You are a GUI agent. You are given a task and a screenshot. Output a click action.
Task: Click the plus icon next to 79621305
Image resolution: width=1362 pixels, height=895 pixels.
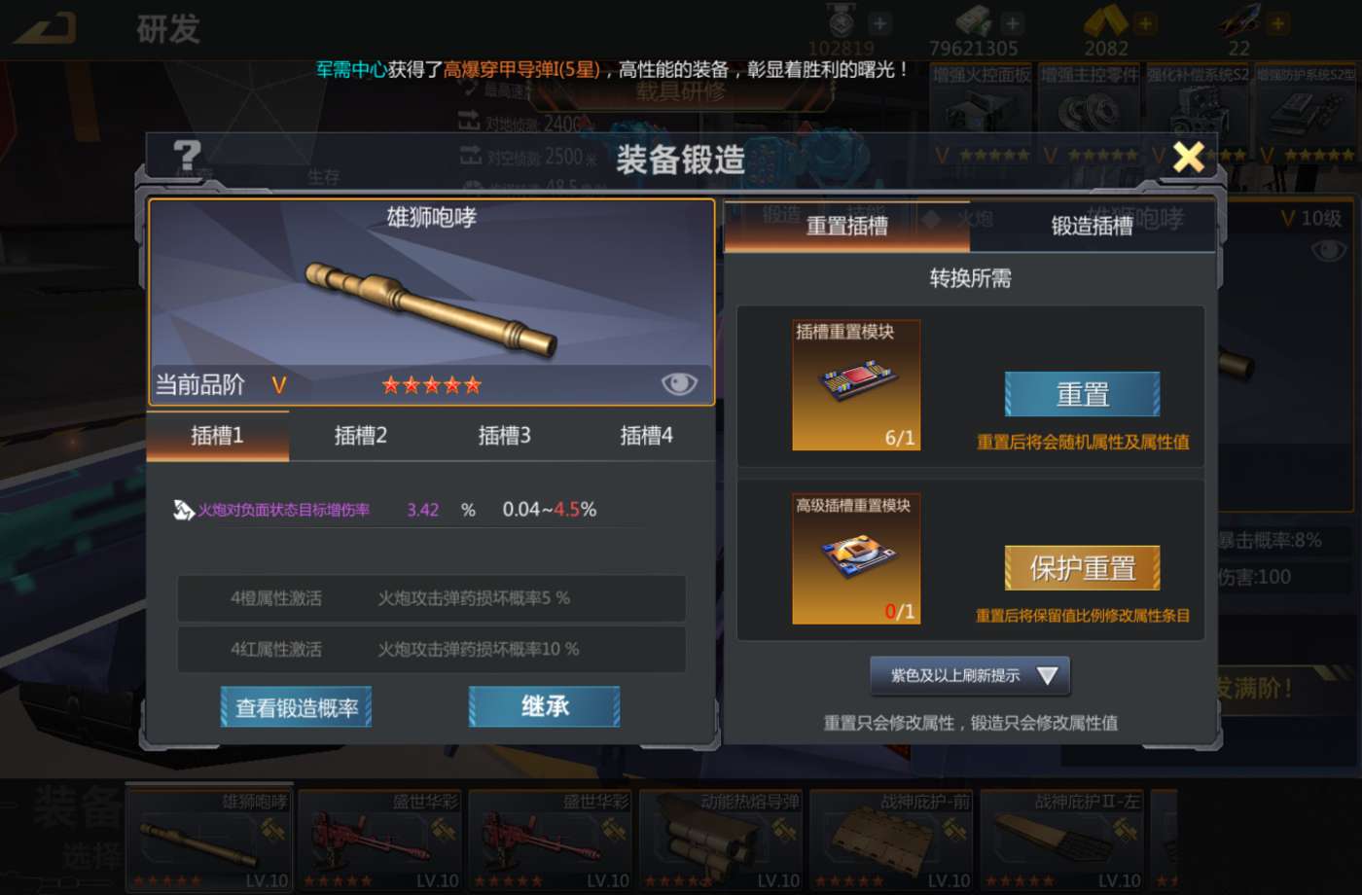(1013, 22)
